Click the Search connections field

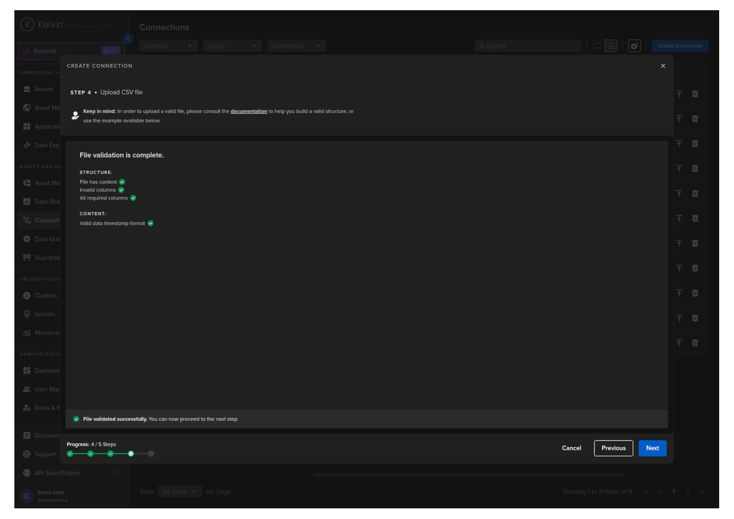[x=528, y=46]
